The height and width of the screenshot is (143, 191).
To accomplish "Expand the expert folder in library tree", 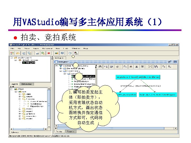I will click(20, 111).
